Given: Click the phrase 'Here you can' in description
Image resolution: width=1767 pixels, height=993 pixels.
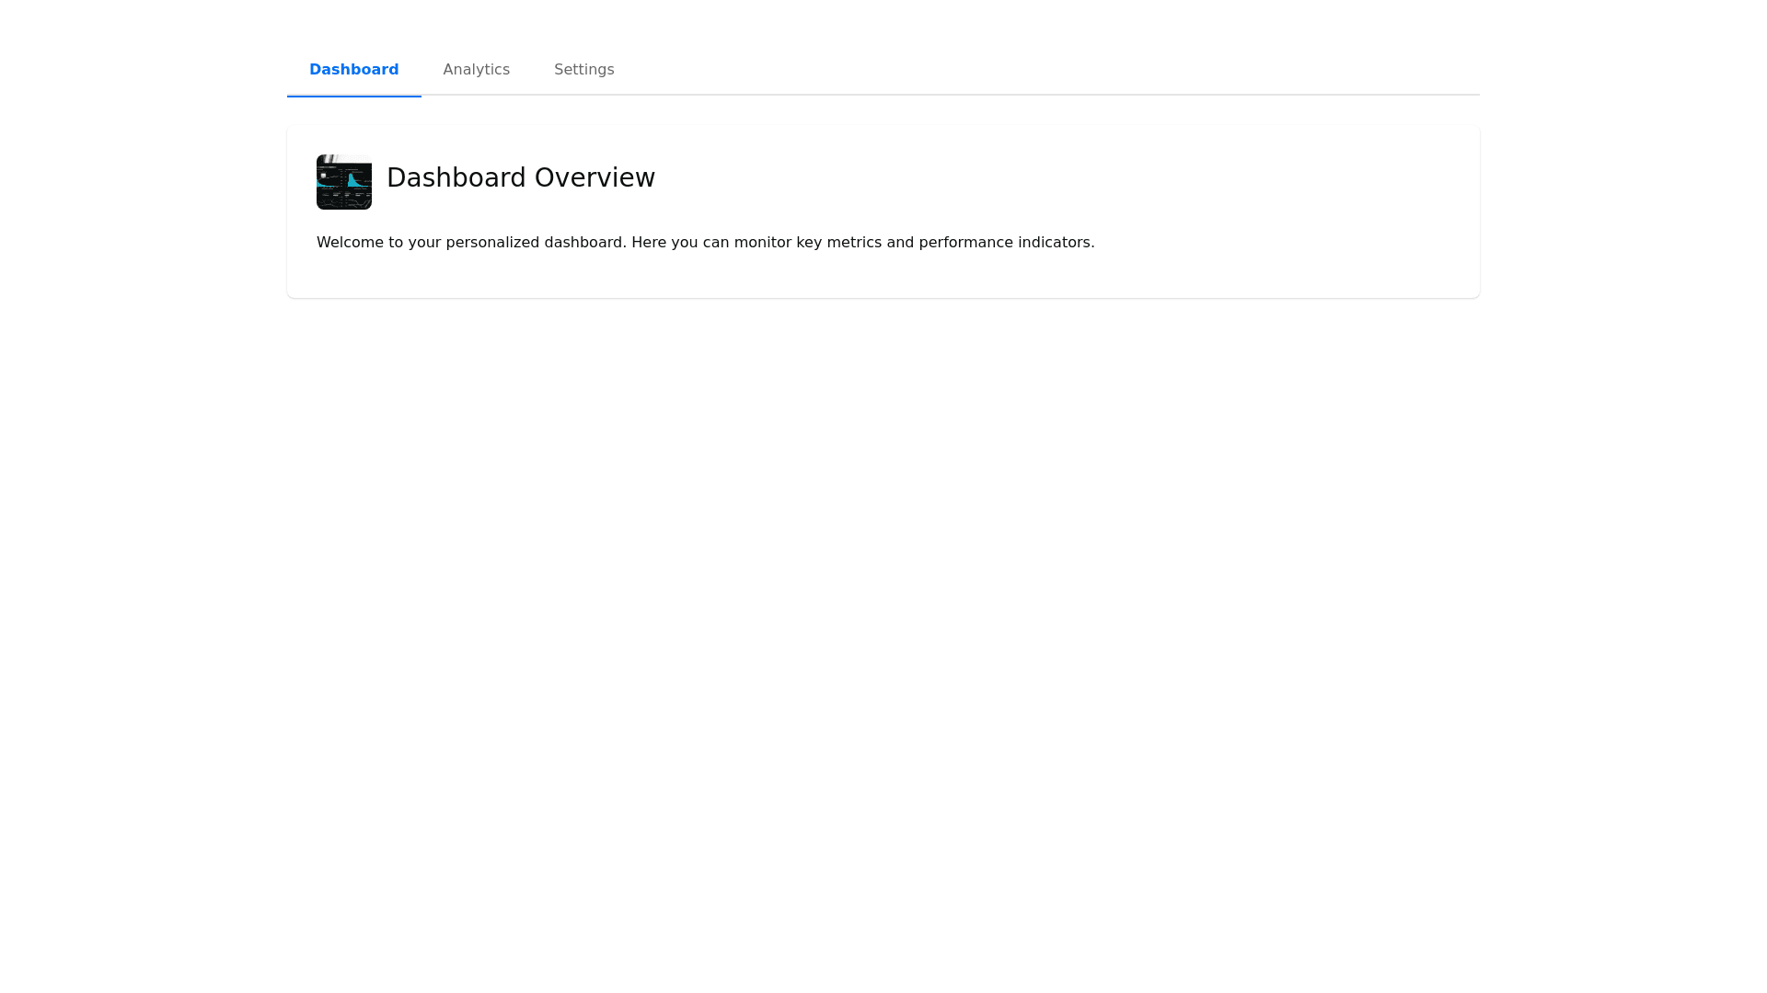Looking at the screenshot, I should 680,243.
